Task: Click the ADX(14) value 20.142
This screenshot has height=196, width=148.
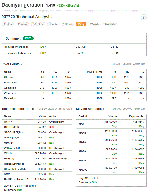Action: [42, 143]
